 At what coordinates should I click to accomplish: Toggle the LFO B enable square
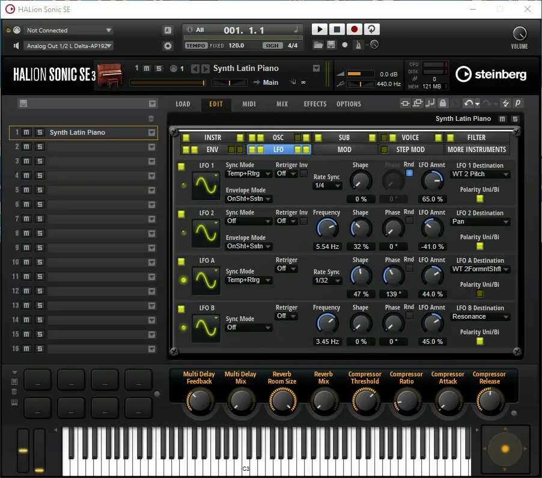point(181,309)
